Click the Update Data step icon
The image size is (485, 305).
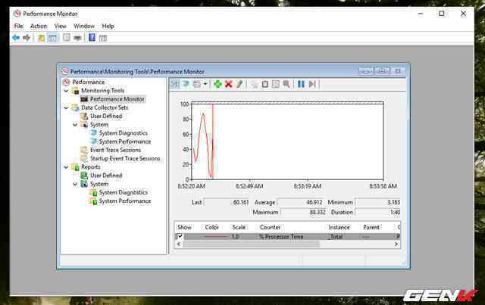(x=312, y=84)
